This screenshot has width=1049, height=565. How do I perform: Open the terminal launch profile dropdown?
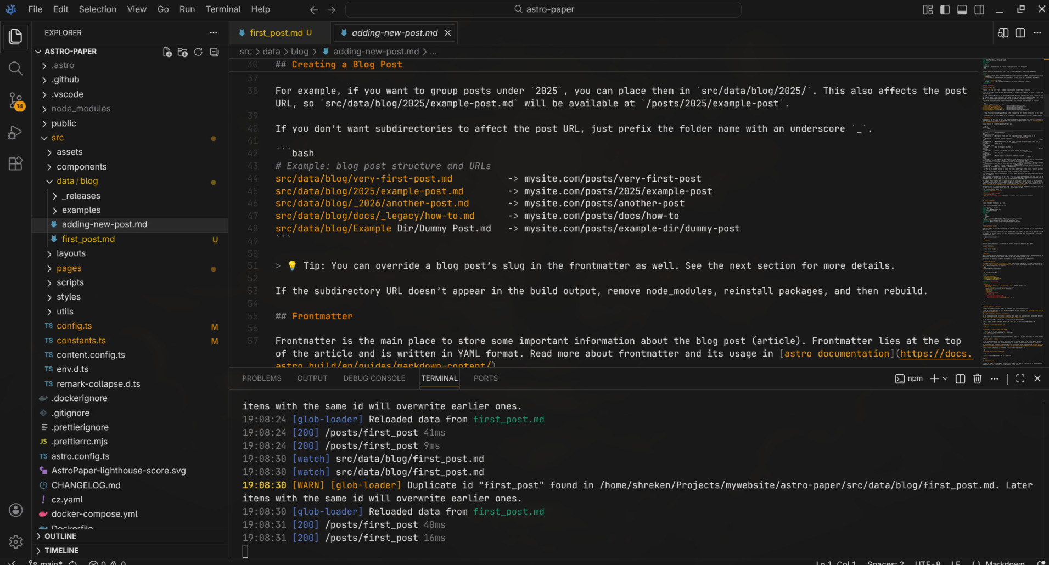coord(945,378)
